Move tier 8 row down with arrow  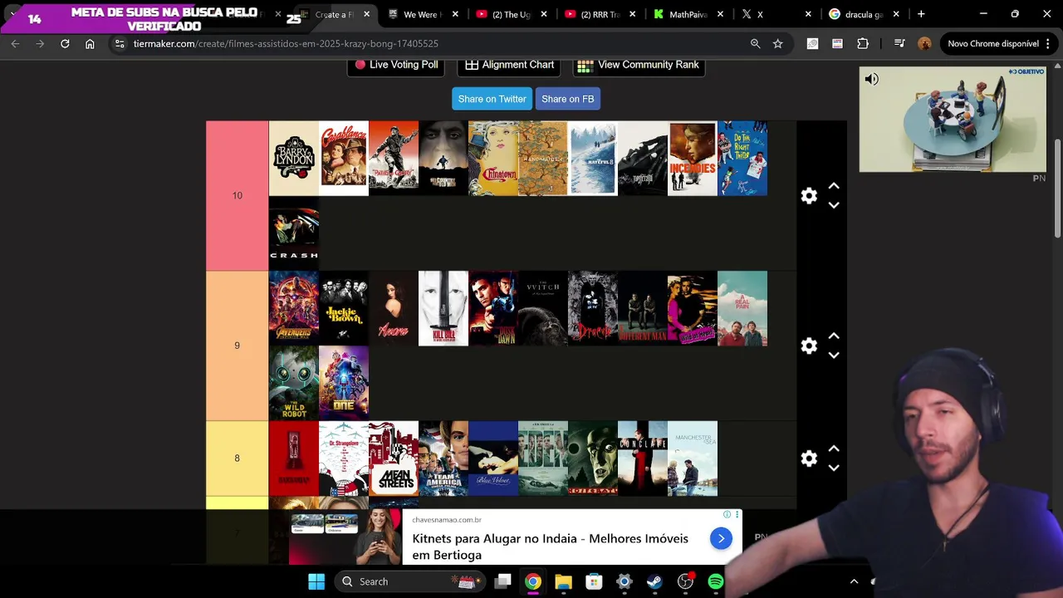point(834,468)
